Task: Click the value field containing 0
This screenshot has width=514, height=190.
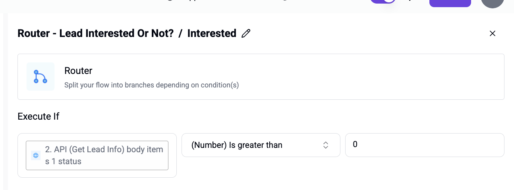Action: (x=425, y=145)
